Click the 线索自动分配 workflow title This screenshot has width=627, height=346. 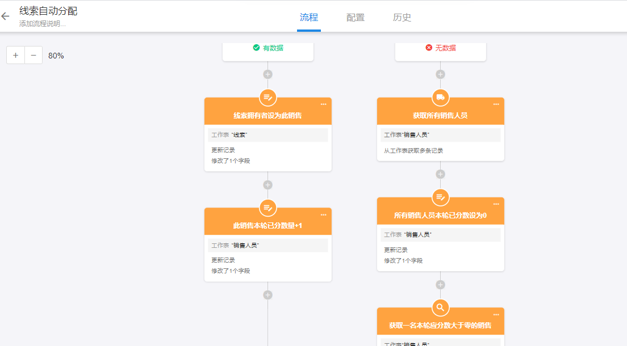[48, 11]
